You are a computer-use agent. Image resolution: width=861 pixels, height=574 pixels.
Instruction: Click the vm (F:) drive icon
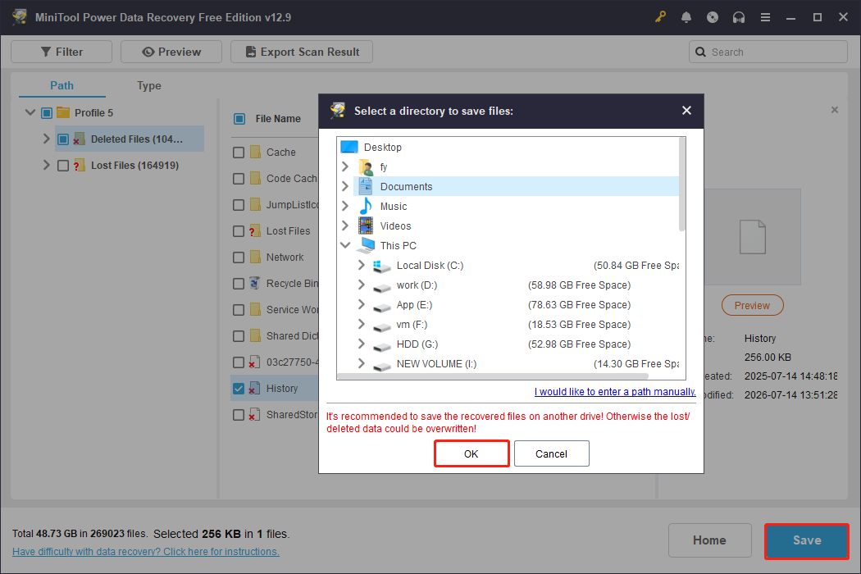tap(381, 326)
